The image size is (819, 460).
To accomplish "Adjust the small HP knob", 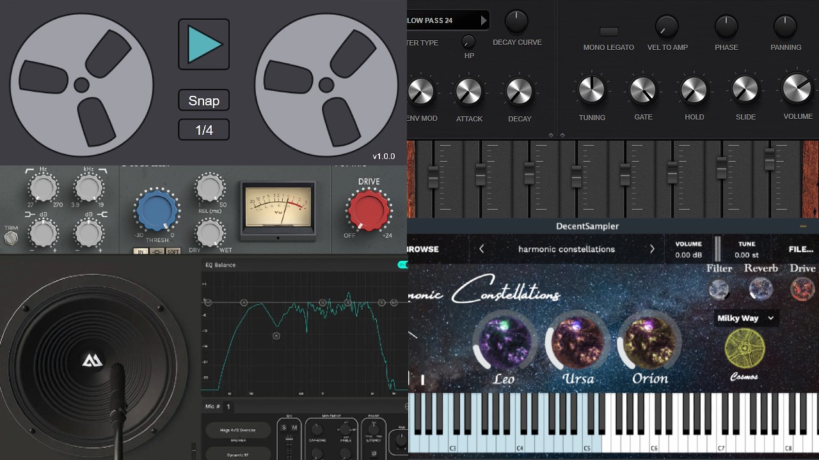I will 468,42.
